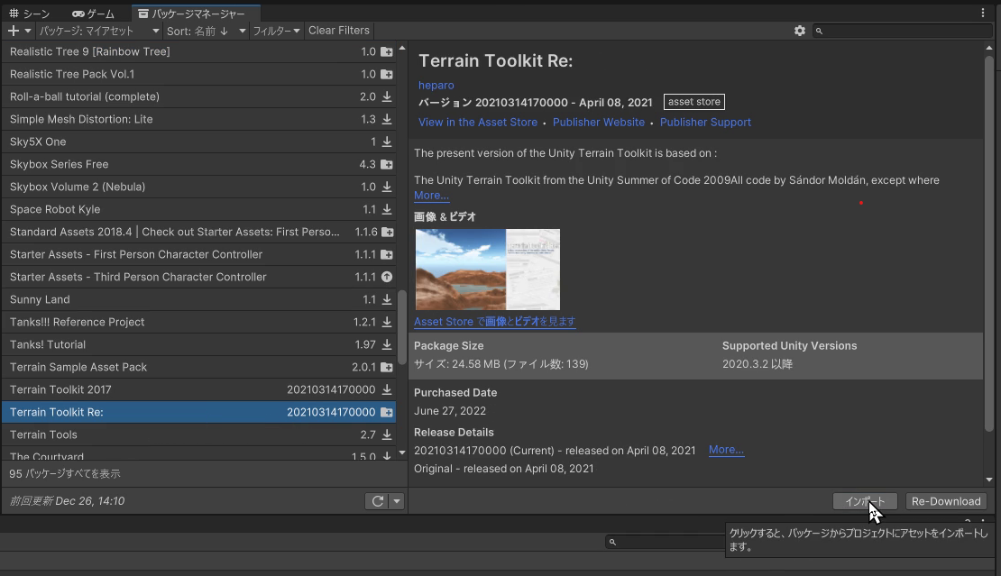
Task: Open View in the Asset Store link
Action: click(x=478, y=123)
